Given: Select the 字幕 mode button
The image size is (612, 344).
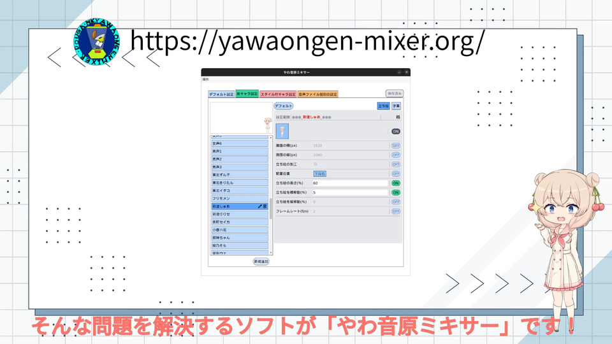Looking at the screenshot, I should 396,106.
